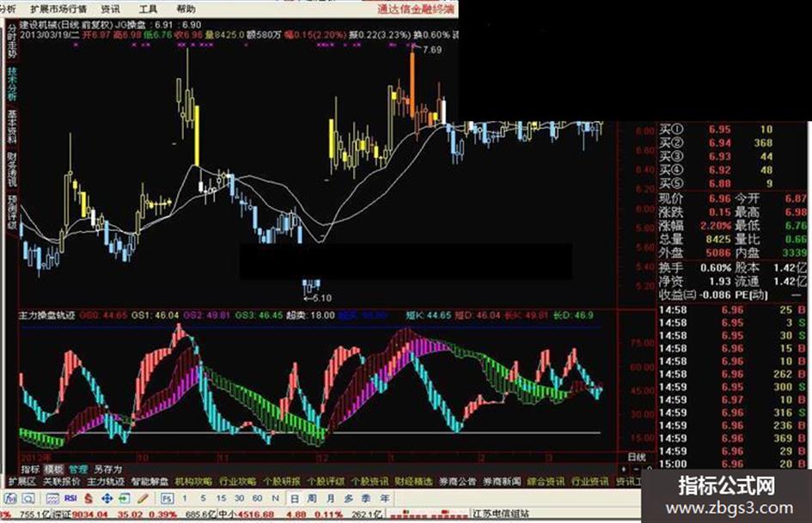Open the 机构攻略 tab
Screen dimensions: 812x523
point(193,482)
